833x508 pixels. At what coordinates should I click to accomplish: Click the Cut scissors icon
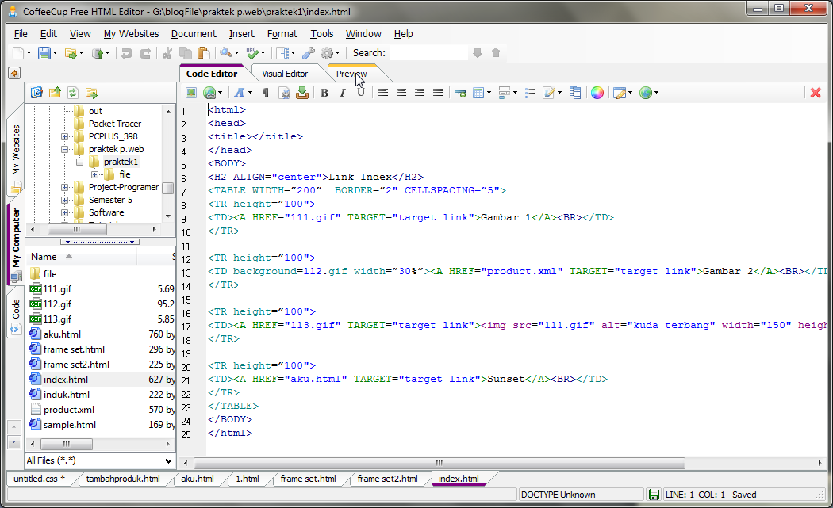coord(167,53)
